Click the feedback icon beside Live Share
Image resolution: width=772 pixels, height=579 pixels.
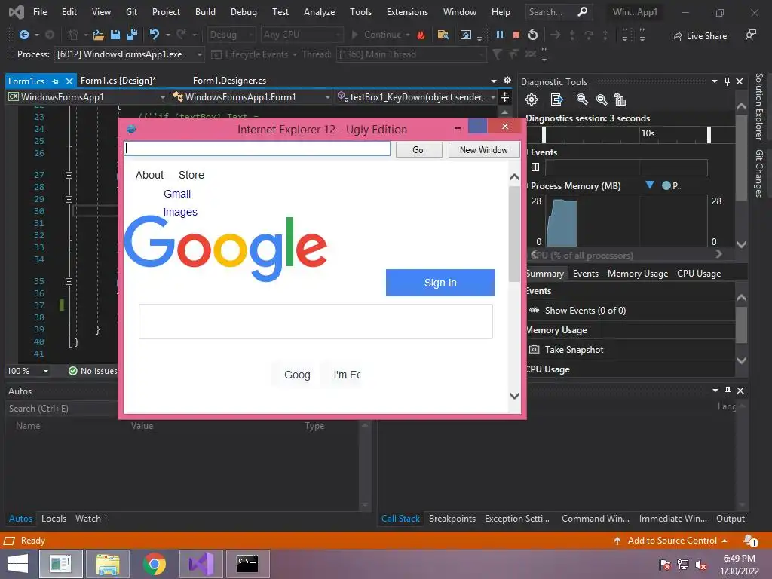tap(750, 35)
